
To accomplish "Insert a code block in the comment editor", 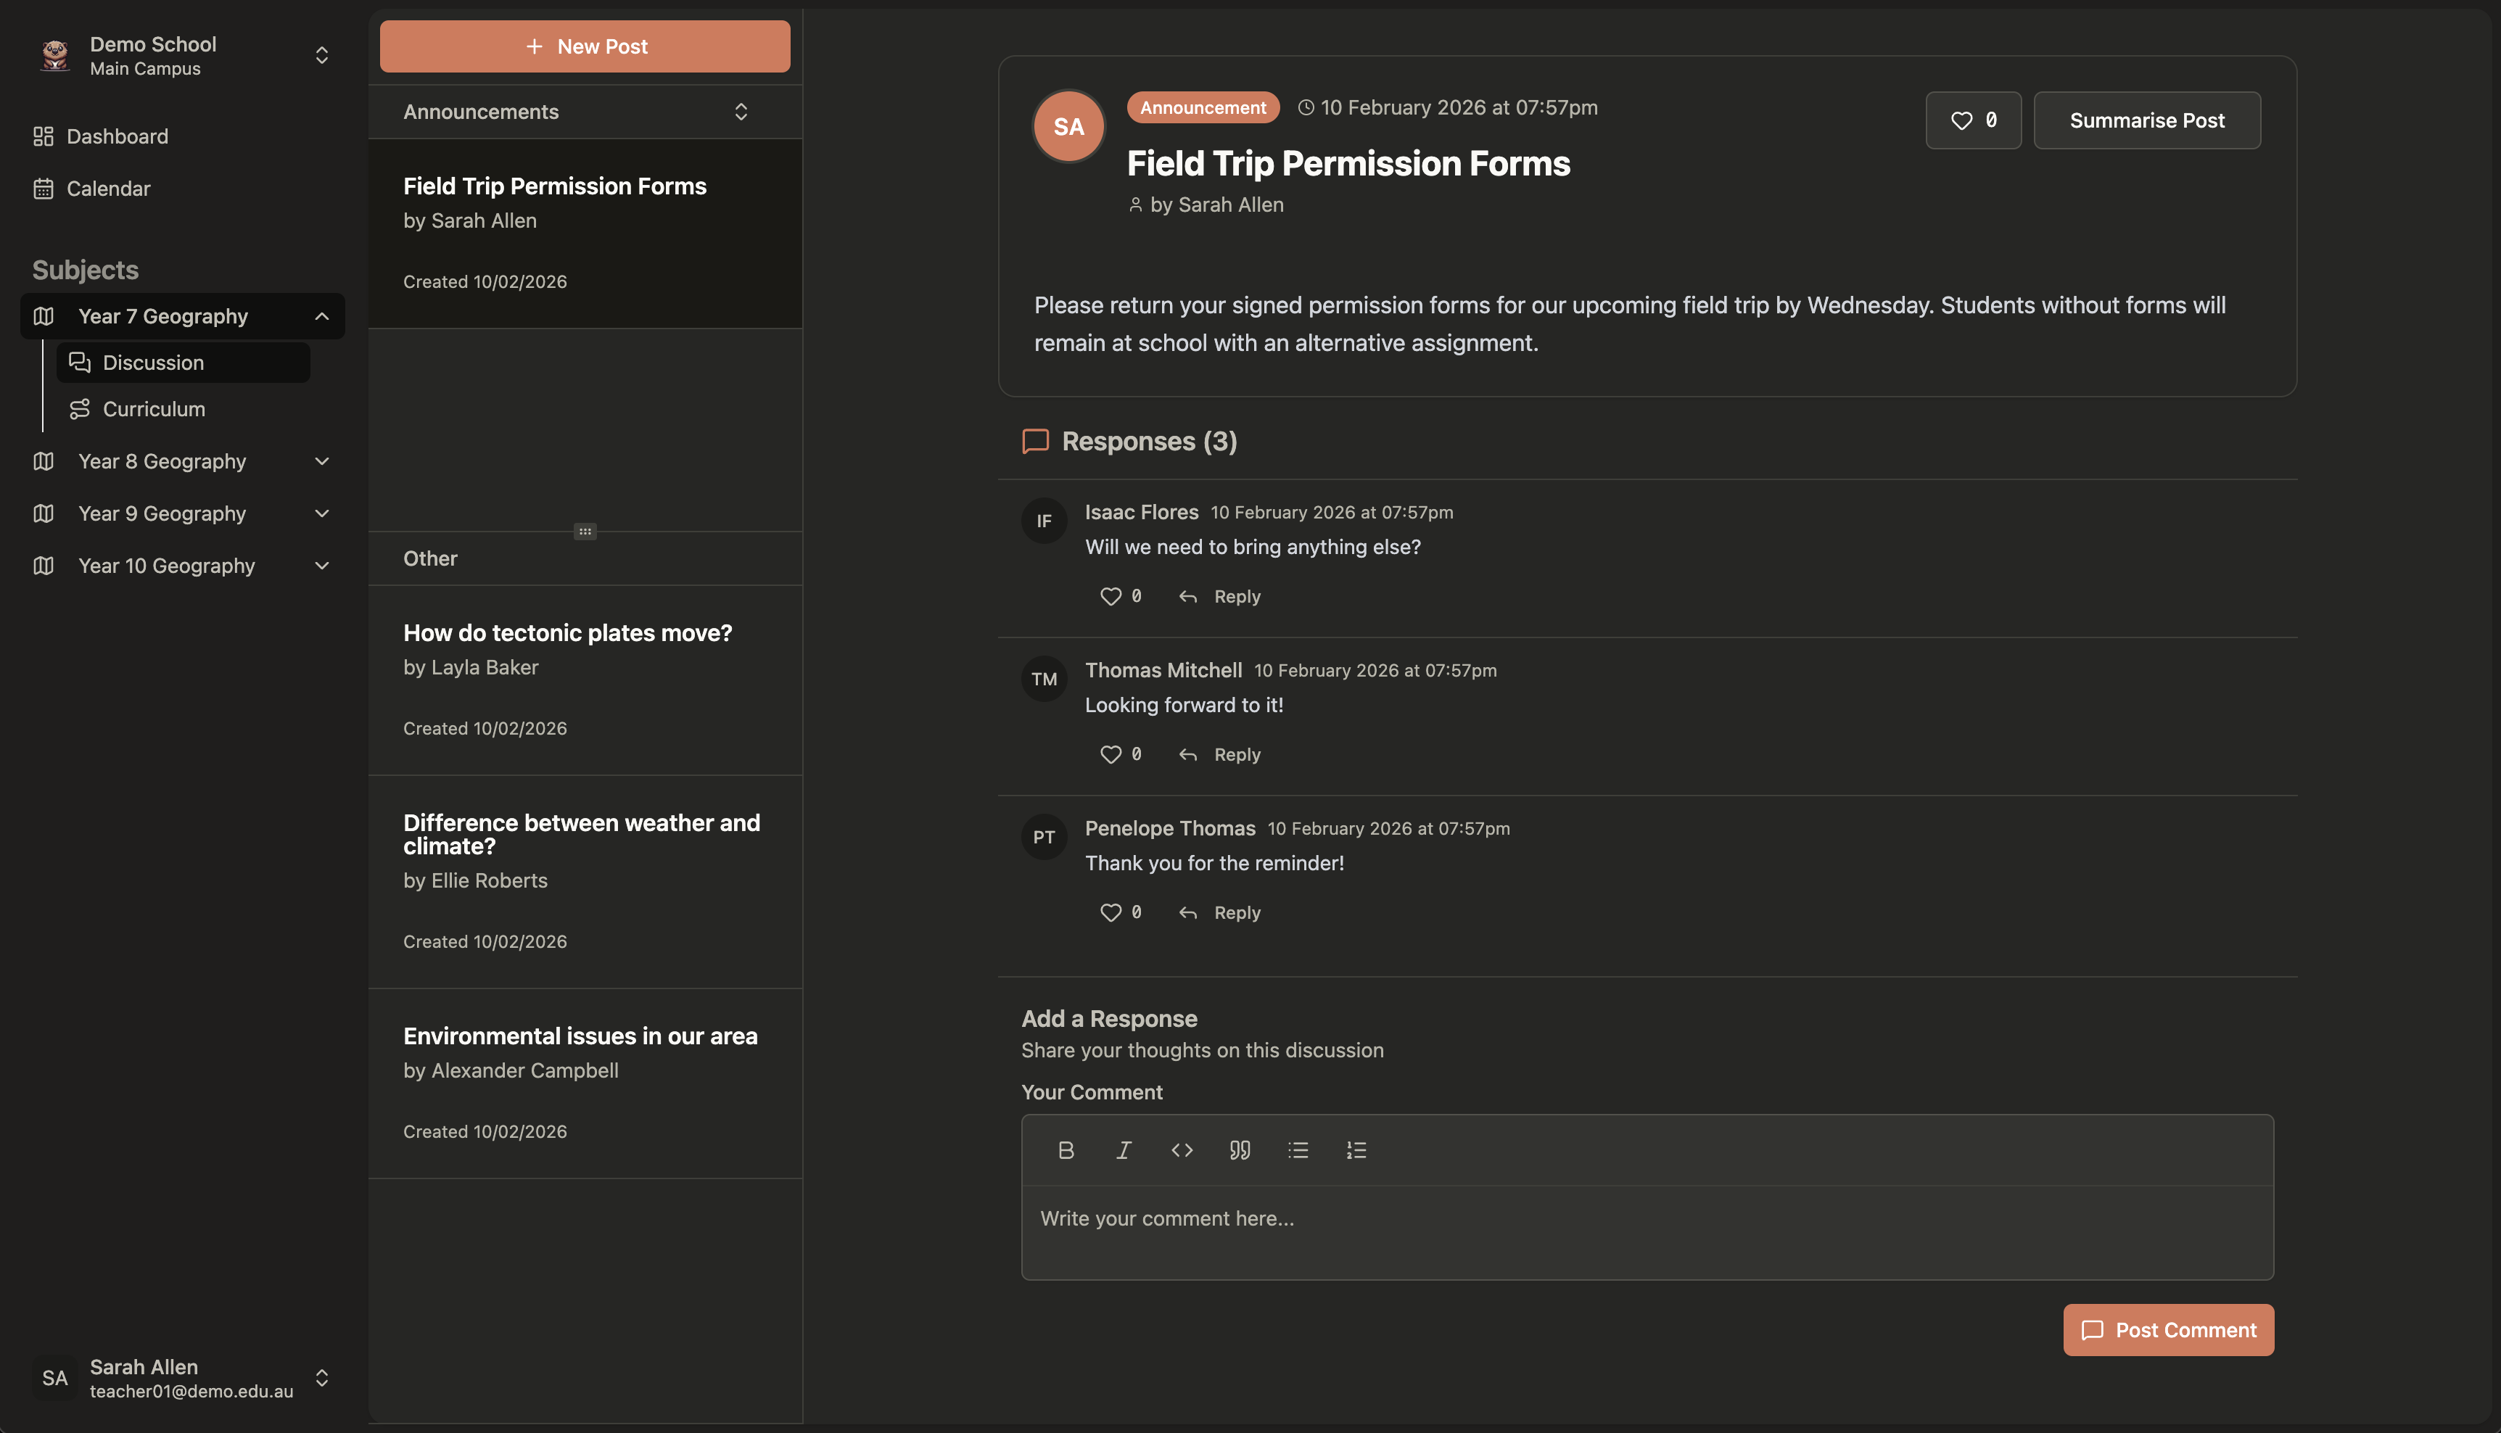I will [1181, 1149].
